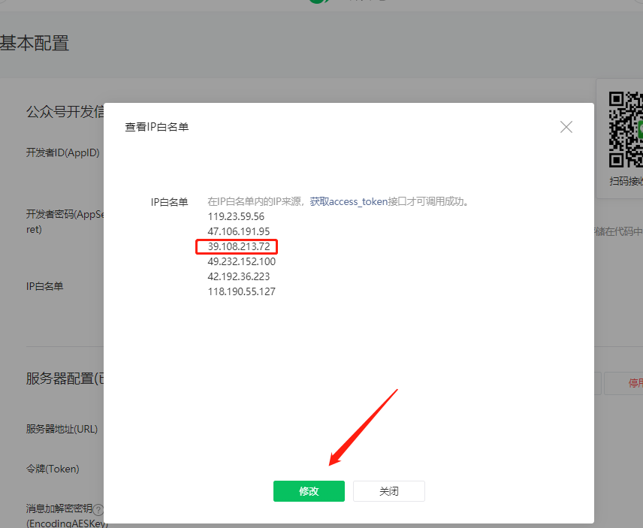Click the 基本配置 page heading
Viewport: 643px width, 528px height.
[35, 43]
